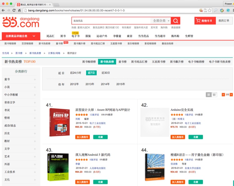234x186 pixels.
Task: Click the browser back arrow
Action: 3,10
